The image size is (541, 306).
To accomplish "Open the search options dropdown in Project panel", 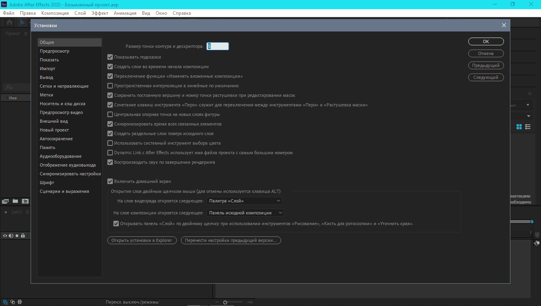I will pos(8,87).
